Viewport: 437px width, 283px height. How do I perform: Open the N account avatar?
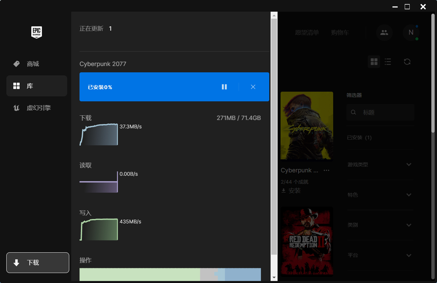(411, 32)
